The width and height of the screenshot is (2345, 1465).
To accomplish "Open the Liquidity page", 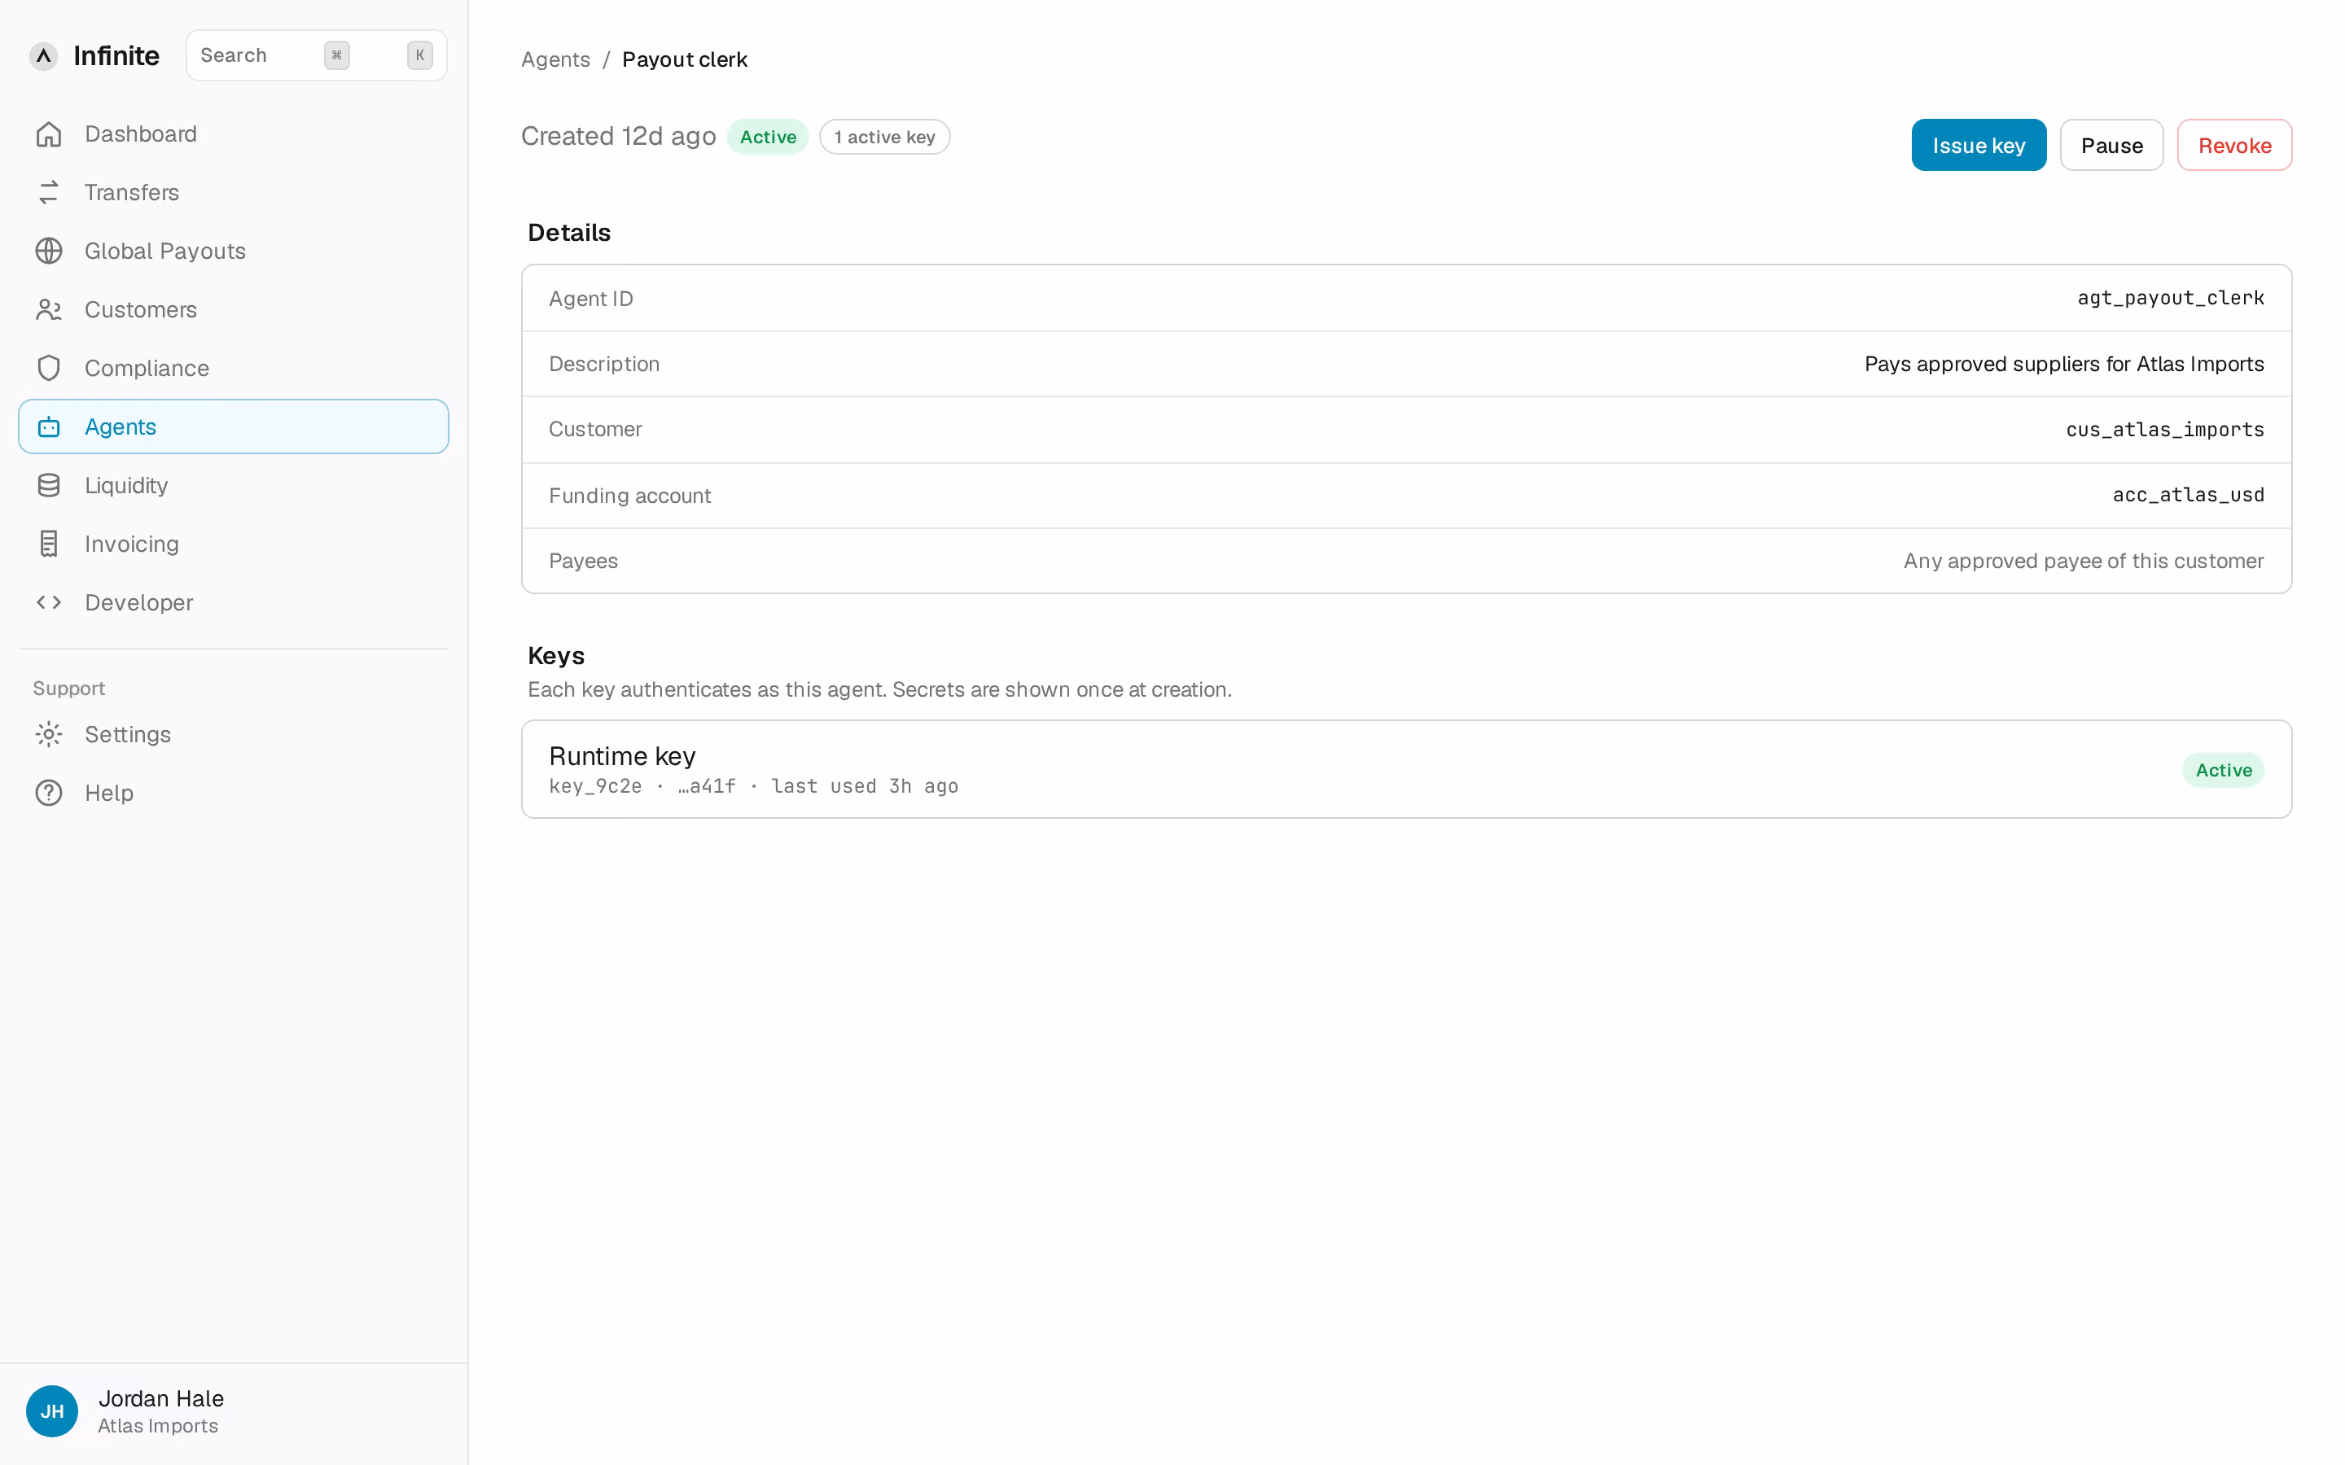I will tap(234, 485).
